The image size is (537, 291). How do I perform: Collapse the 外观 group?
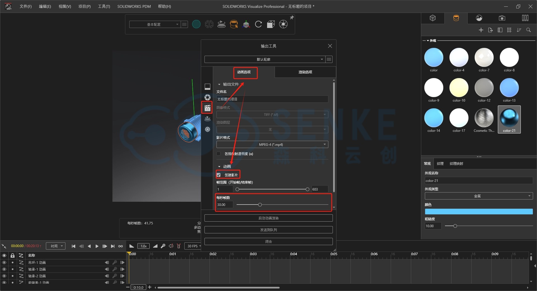pyautogui.click(x=428, y=41)
